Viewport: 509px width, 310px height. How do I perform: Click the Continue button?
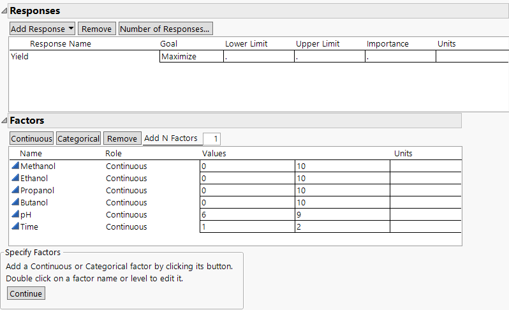click(x=26, y=293)
